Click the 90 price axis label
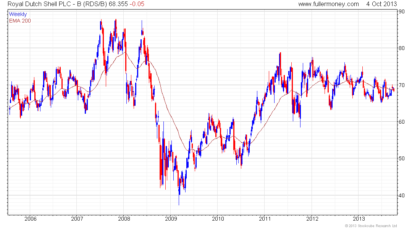420x229 pixels. point(402,11)
